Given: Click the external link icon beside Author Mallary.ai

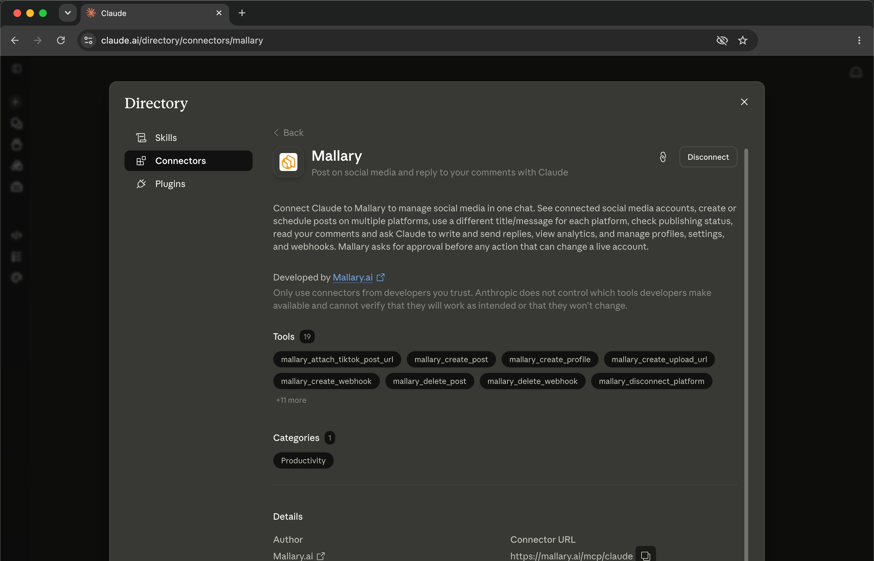Looking at the screenshot, I should click(320, 556).
